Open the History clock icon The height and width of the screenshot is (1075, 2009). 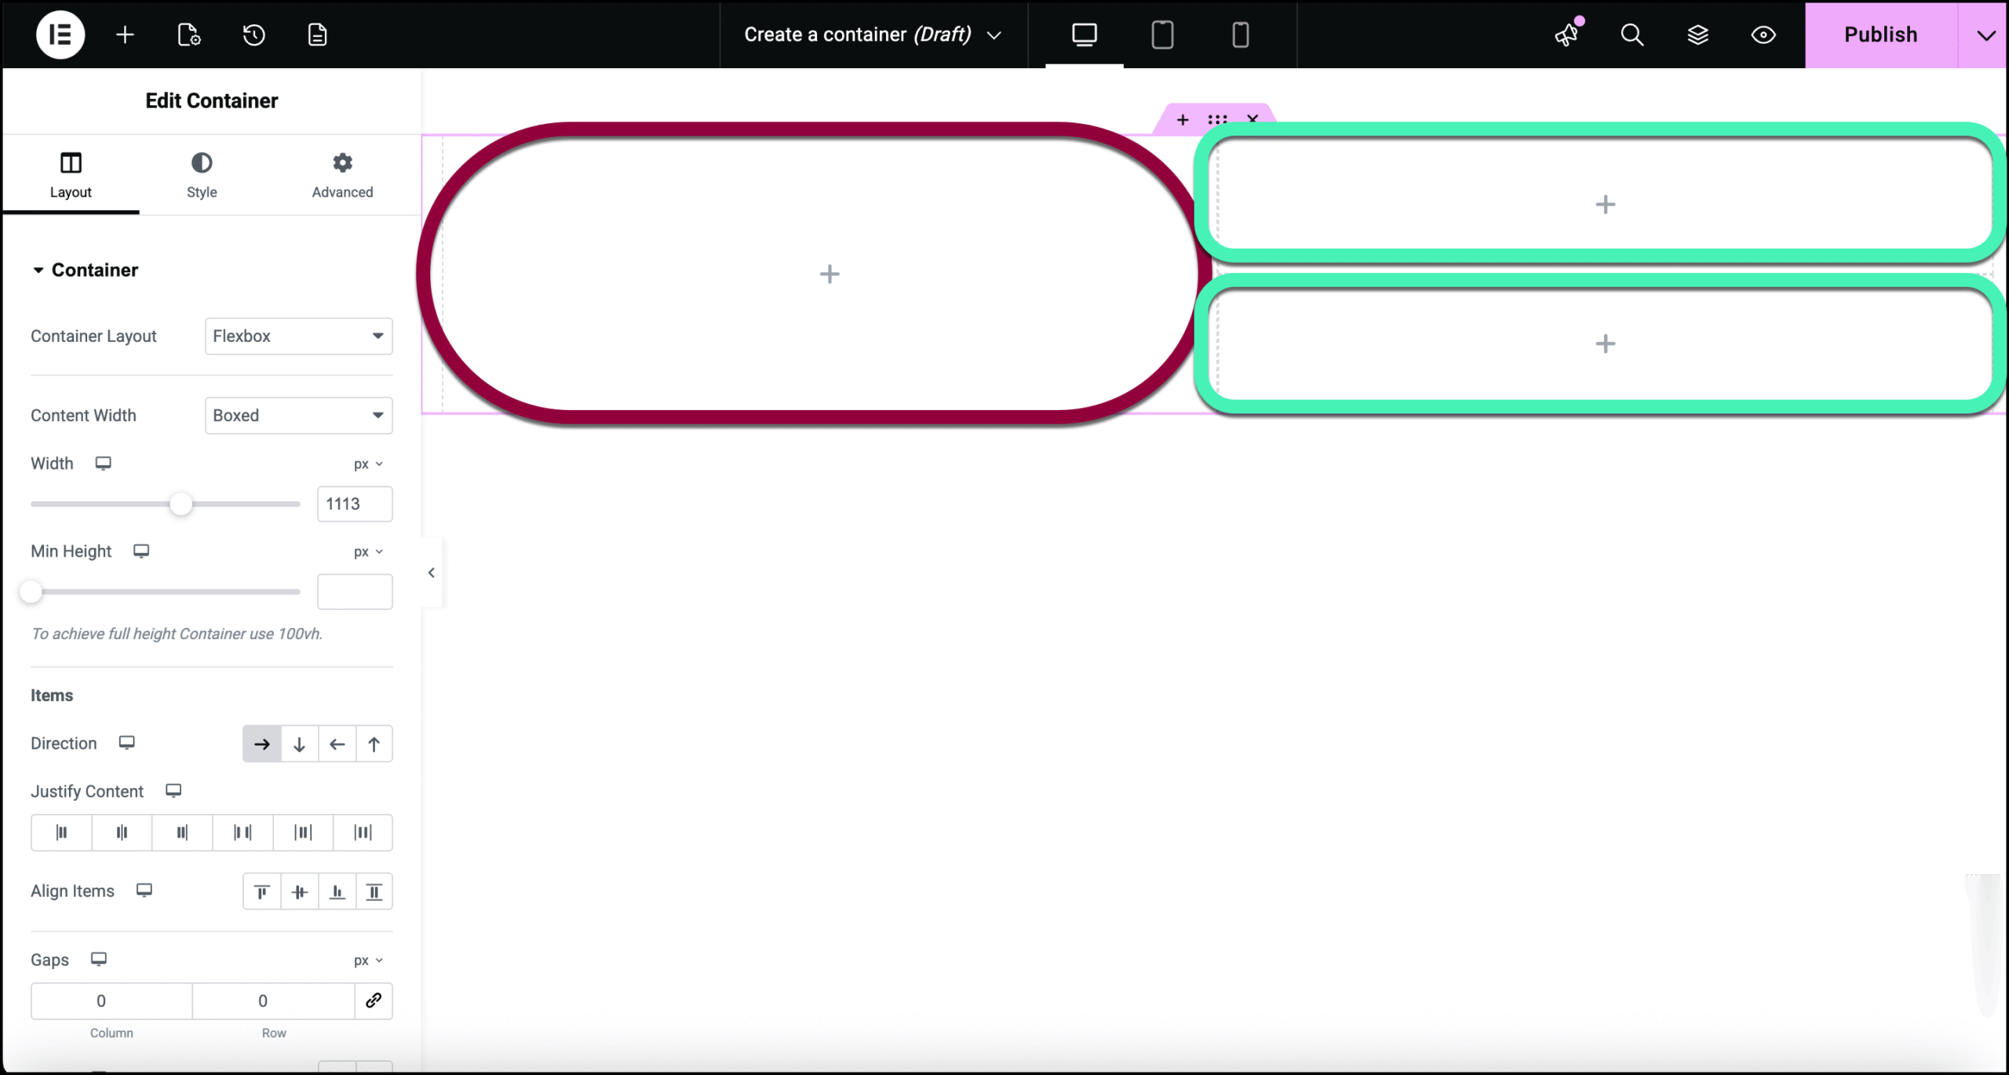[253, 35]
